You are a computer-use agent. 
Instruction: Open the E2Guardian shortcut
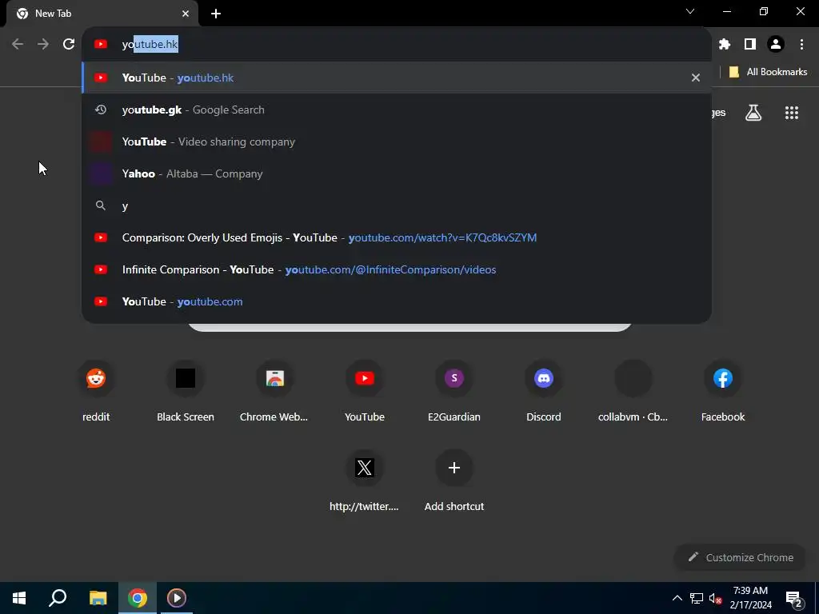pos(454,389)
